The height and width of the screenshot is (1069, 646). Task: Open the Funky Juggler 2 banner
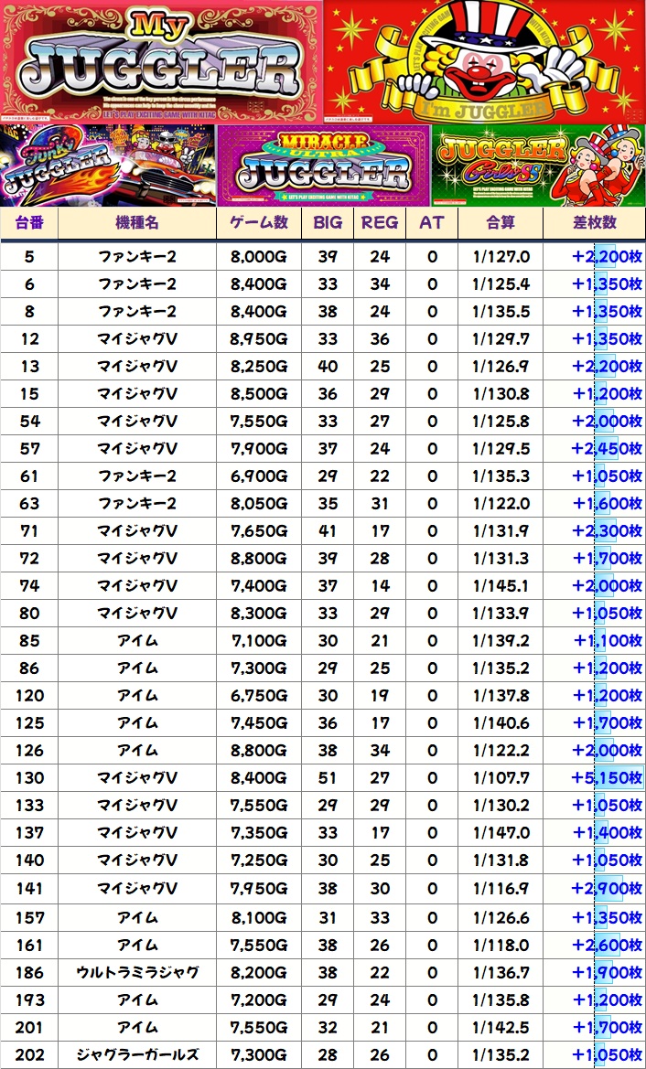[x=108, y=165]
